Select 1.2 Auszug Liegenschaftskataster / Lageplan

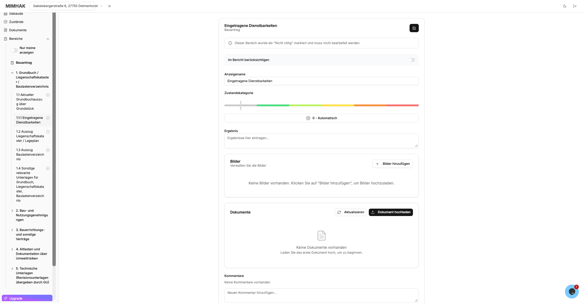point(30,136)
